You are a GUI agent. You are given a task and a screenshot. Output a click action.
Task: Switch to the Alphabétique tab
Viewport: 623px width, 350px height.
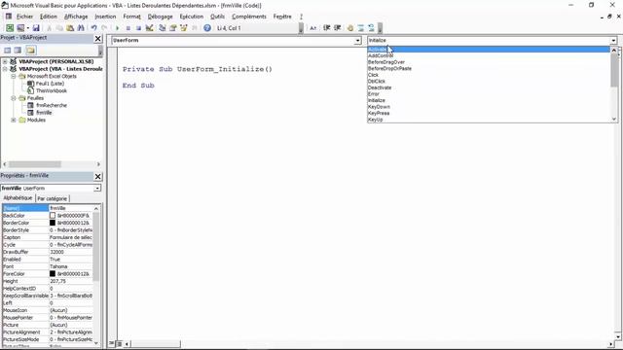18,197
